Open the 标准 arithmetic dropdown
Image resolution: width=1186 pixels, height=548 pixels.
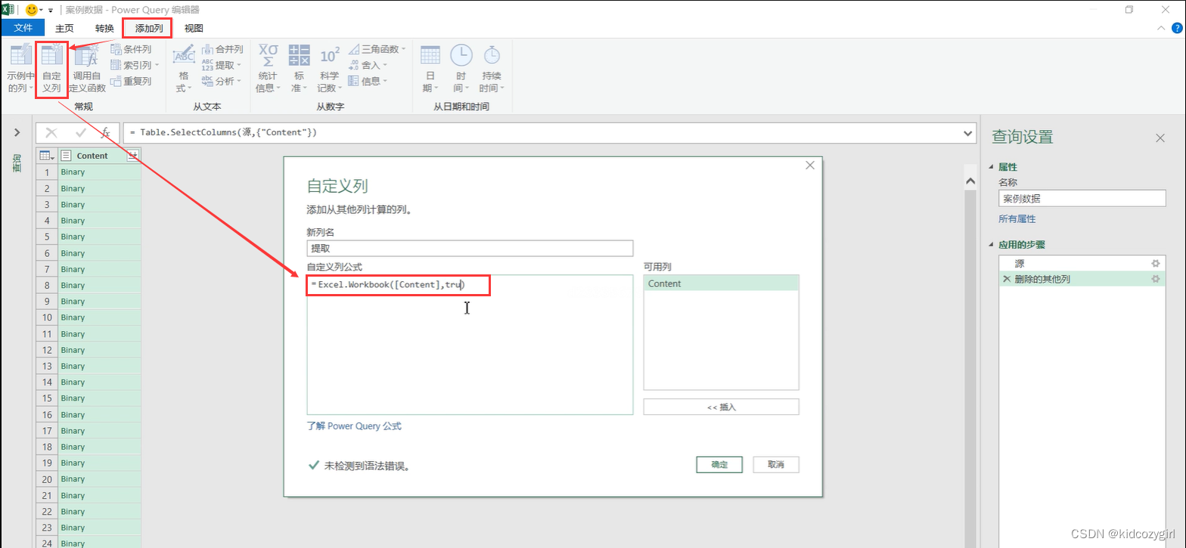[x=300, y=68]
